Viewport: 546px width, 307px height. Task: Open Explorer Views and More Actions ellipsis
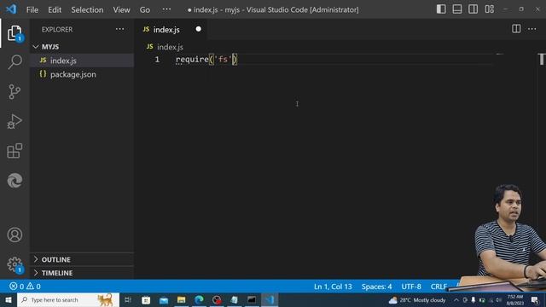click(119, 29)
